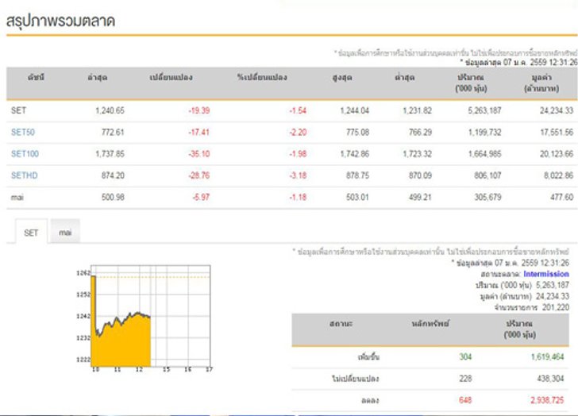This screenshot has width=578, height=416.
Task: Click the %เปลี่ยนแปลง column header
Action: 262,78
